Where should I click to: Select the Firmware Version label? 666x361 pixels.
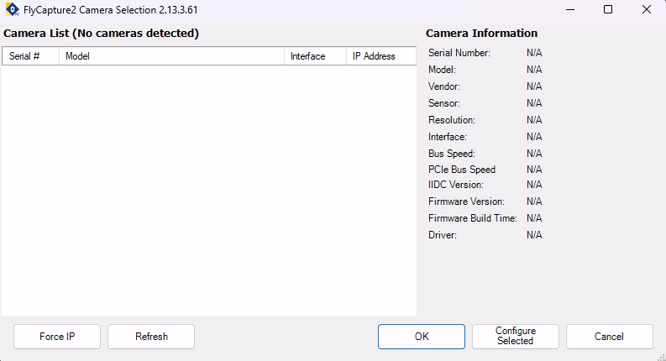pos(466,201)
